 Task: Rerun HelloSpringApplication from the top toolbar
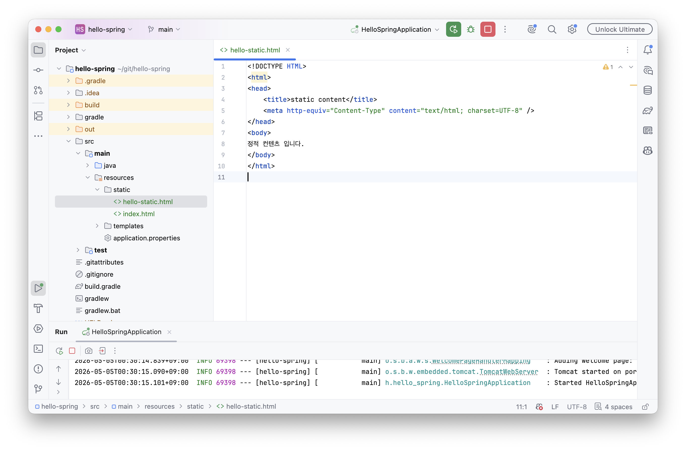[x=453, y=29]
